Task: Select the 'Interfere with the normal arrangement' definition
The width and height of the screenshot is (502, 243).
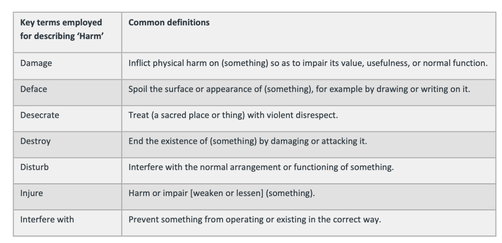Action: point(261,167)
